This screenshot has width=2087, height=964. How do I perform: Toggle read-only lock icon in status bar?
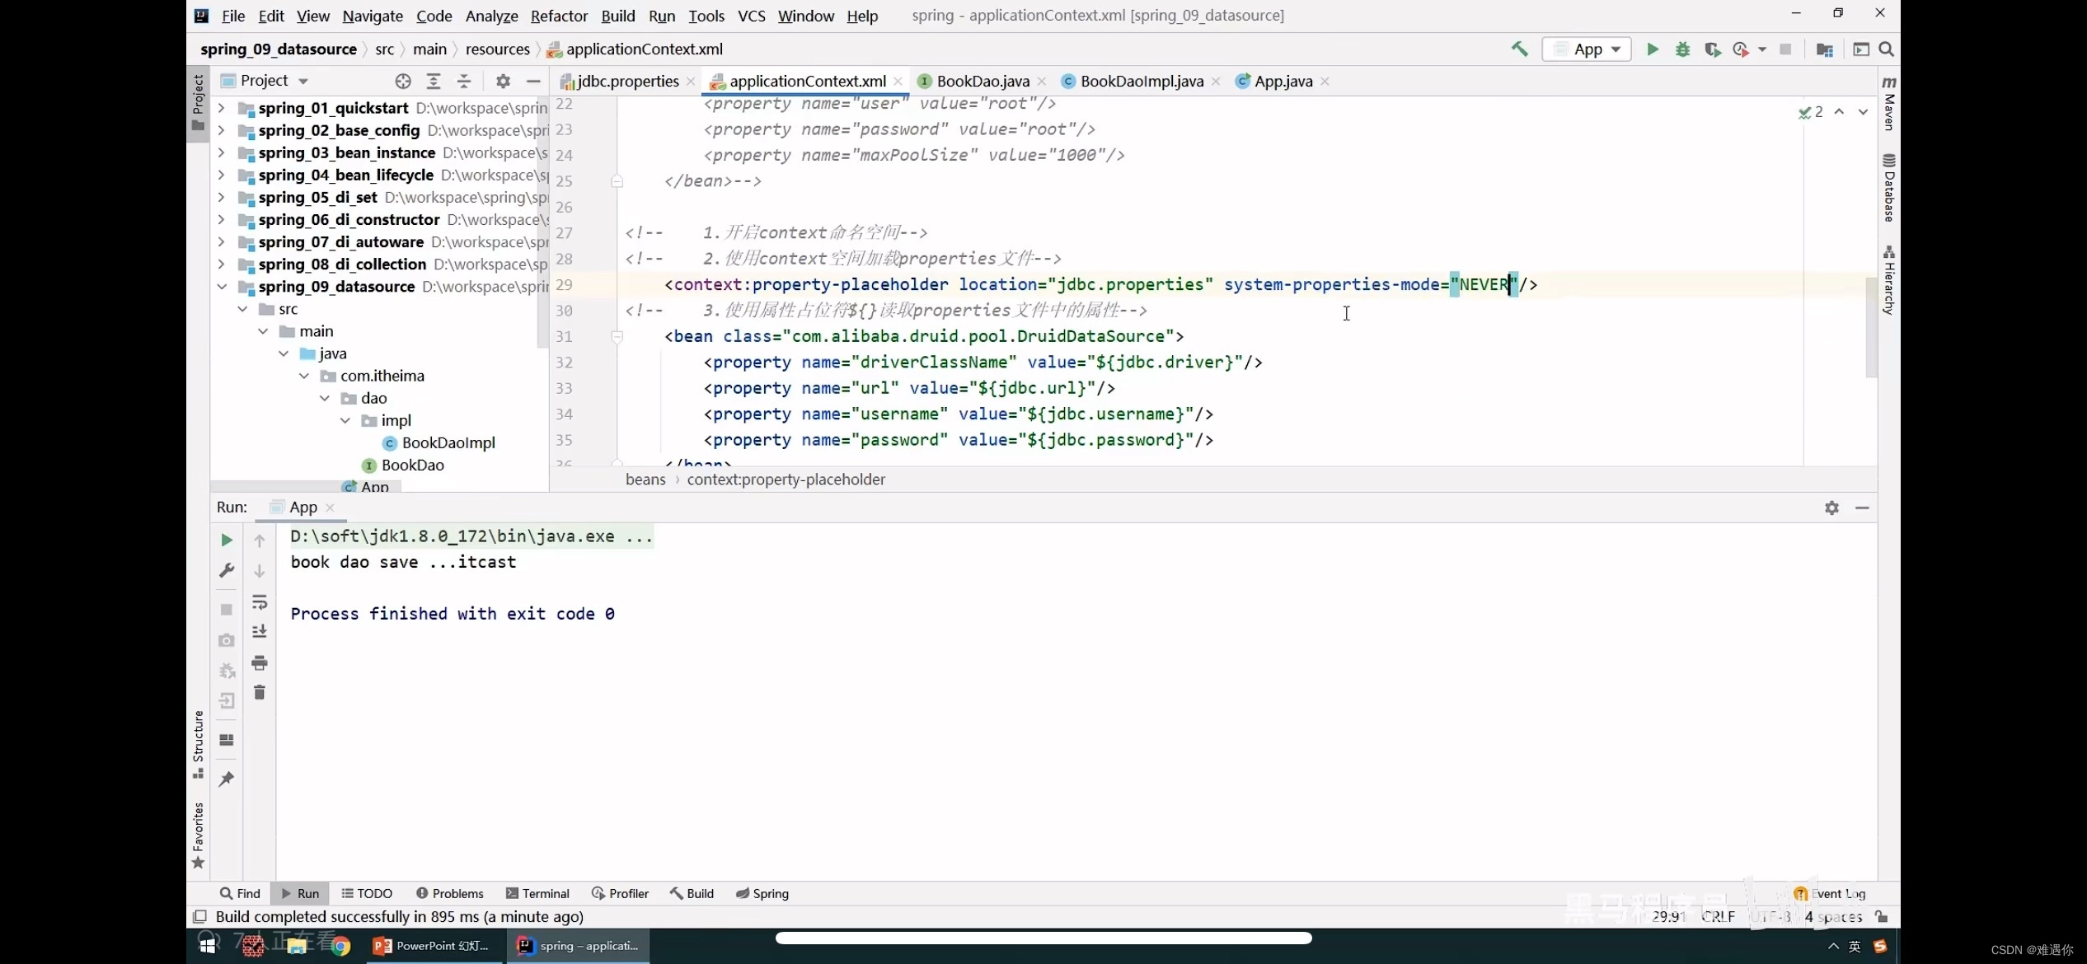pos(1882,916)
